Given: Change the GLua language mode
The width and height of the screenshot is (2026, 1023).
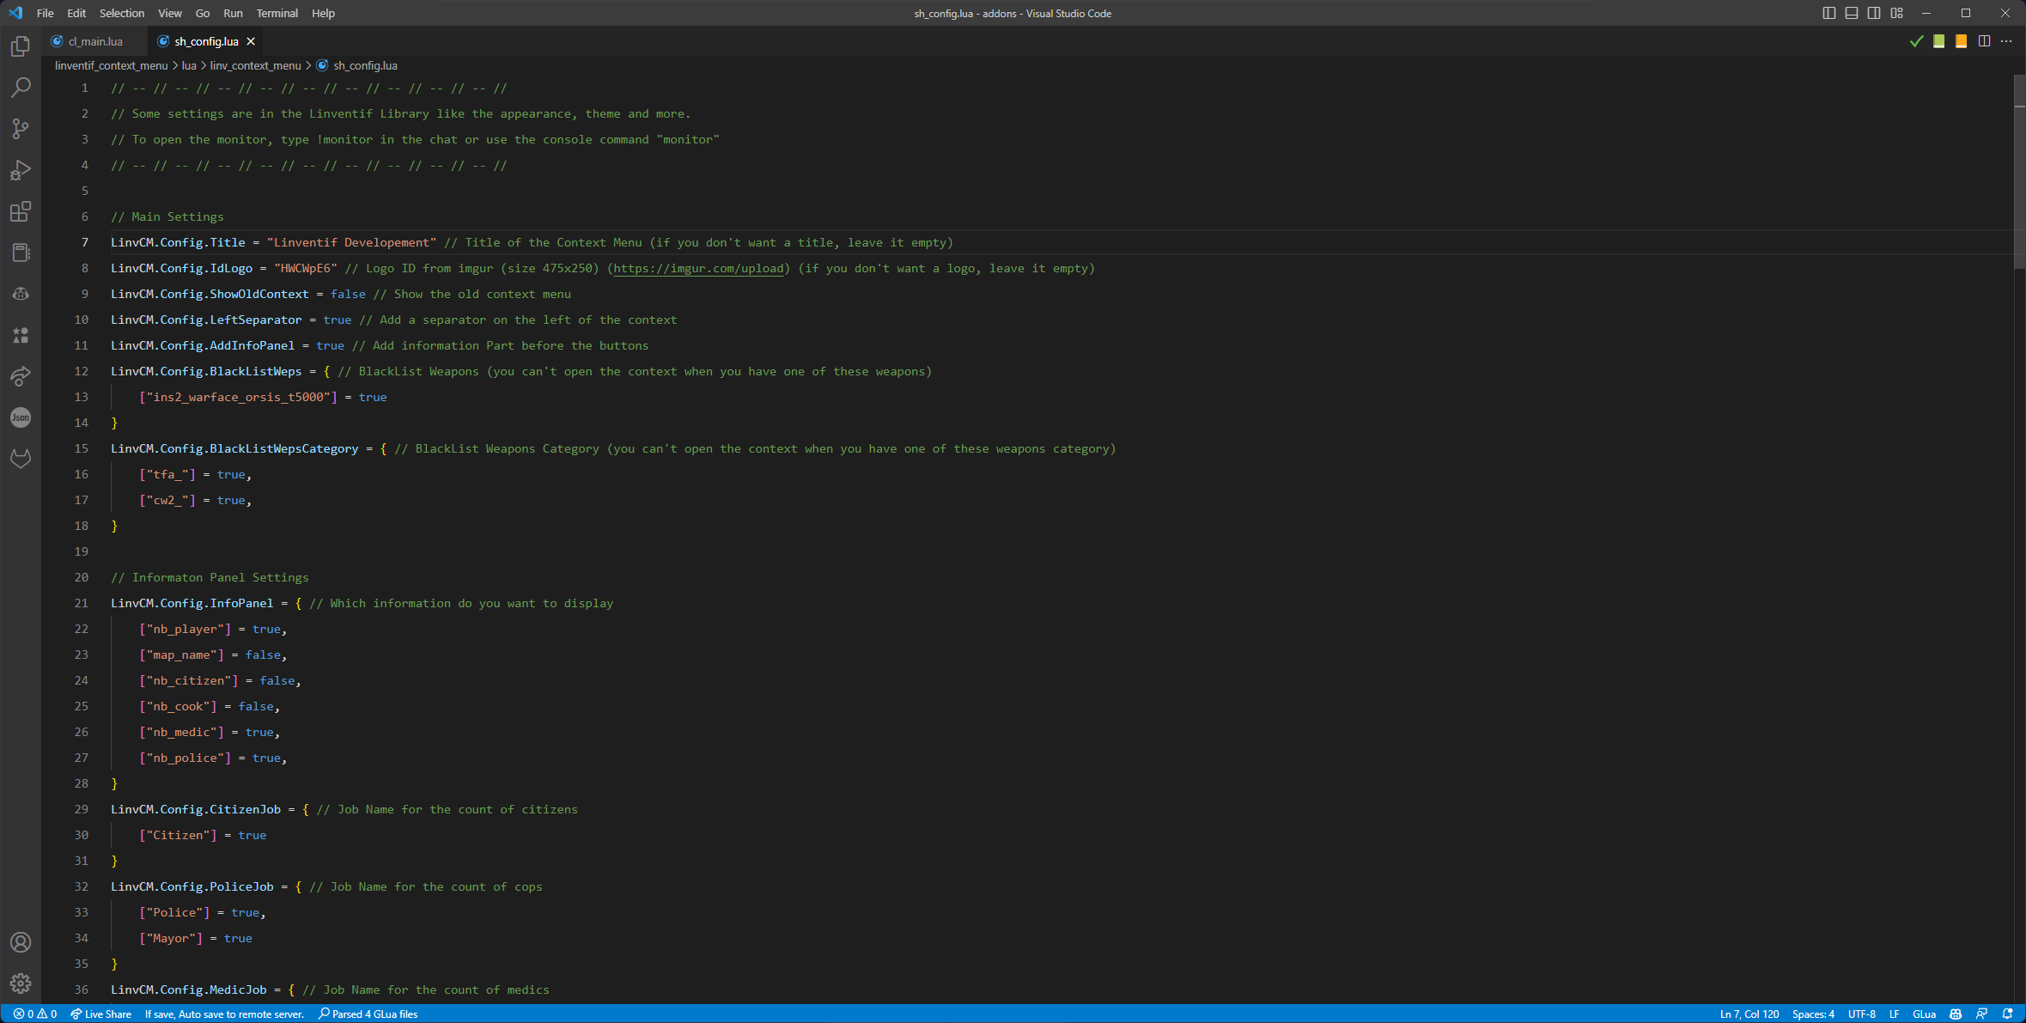Looking at the screenshot, I should (x=1924, y=1014).
